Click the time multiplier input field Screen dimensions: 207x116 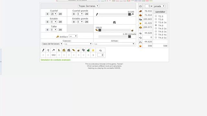coord(147,6)
